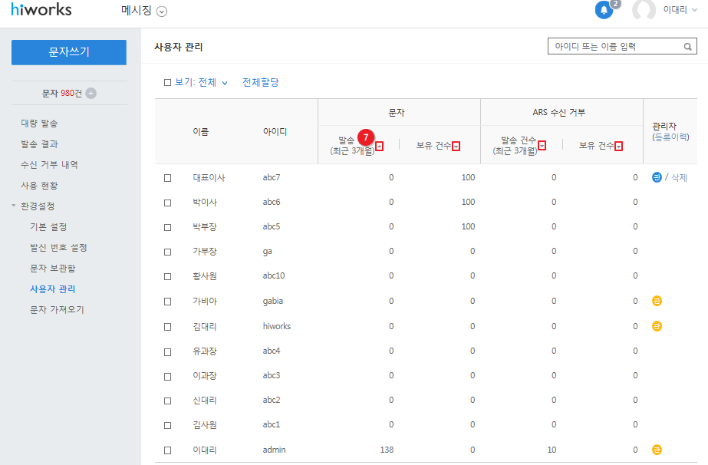The width and height of the screenshot is (708, 465).
Task: Click the notification bell icon
Action: 604,11
